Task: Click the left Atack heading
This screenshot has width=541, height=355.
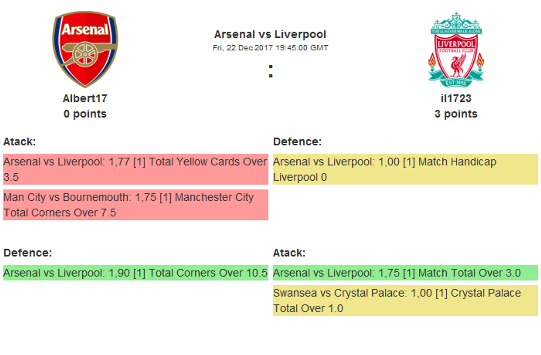Action: (20, 142)
